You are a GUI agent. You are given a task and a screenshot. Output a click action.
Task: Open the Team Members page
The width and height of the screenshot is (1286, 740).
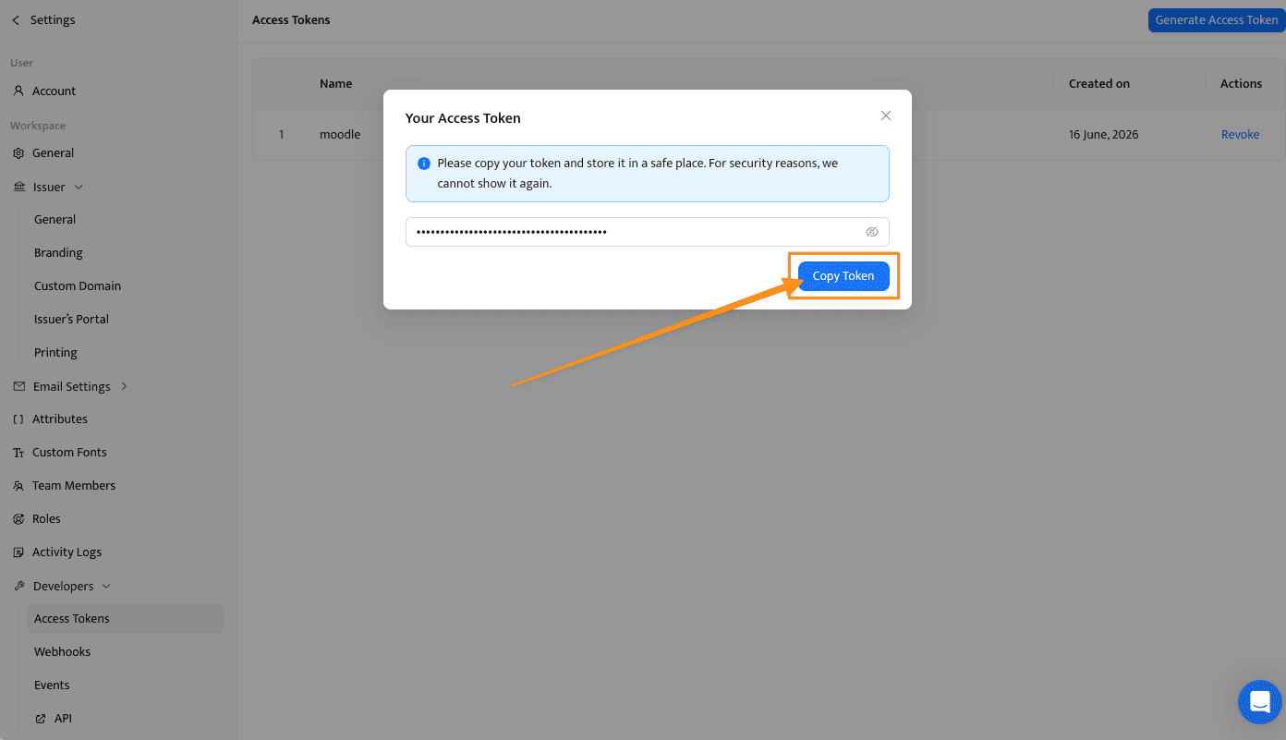(74, 485)
